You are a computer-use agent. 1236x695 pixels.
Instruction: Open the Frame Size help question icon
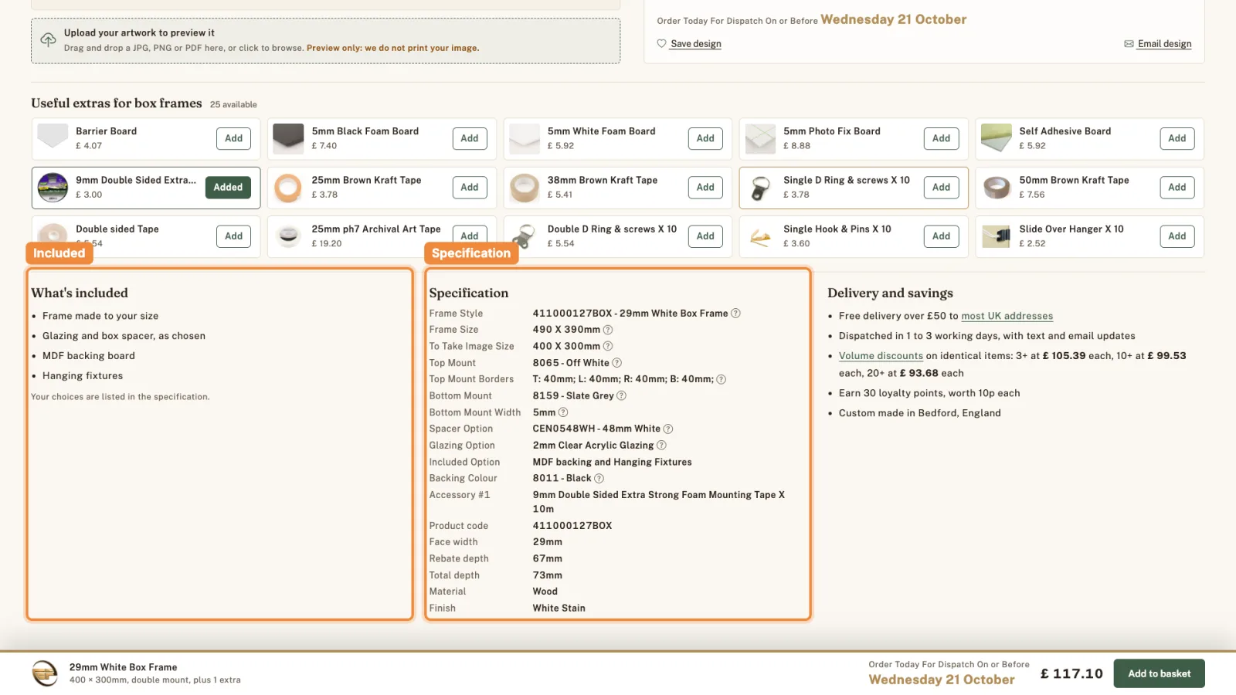tap(608, 330)
